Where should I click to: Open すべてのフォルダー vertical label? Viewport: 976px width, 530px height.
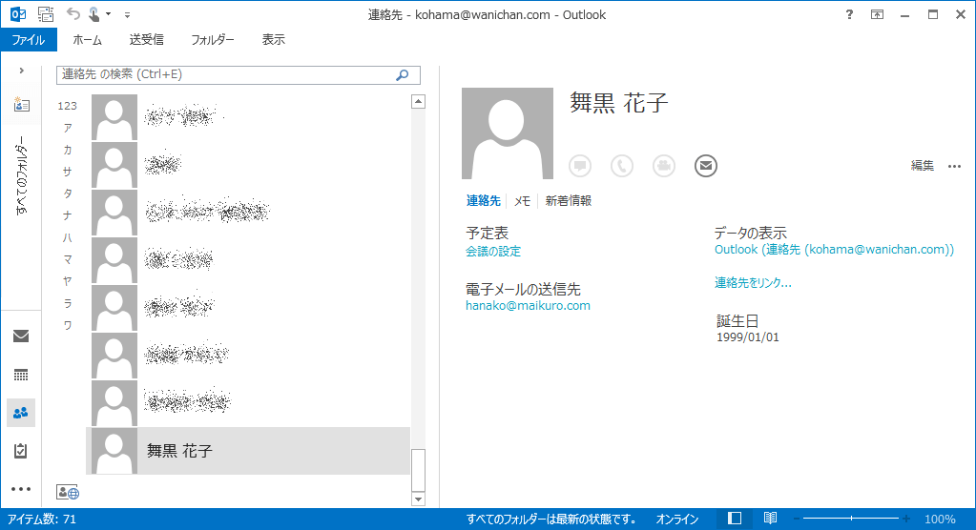pos(21,175)
